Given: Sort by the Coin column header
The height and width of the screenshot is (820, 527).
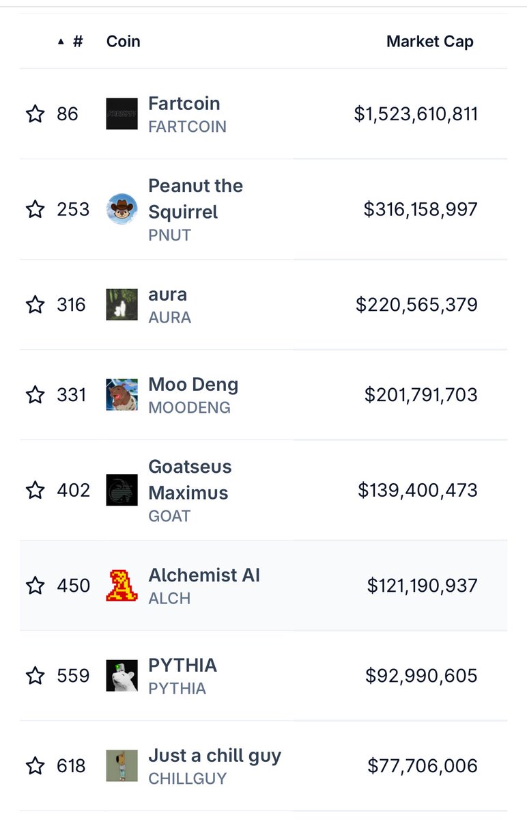Looking at the screenshot, I should [x=124, y=42].
